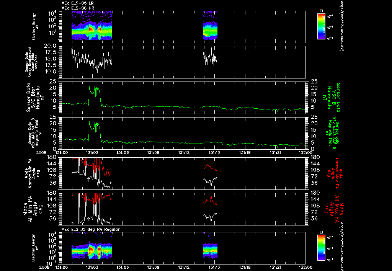The height and width of the screenshot is (271, 392).
Task: Click the 'VEx ELS-06 LR' title text
Action: pyautogui.click(x=77, y=3)
